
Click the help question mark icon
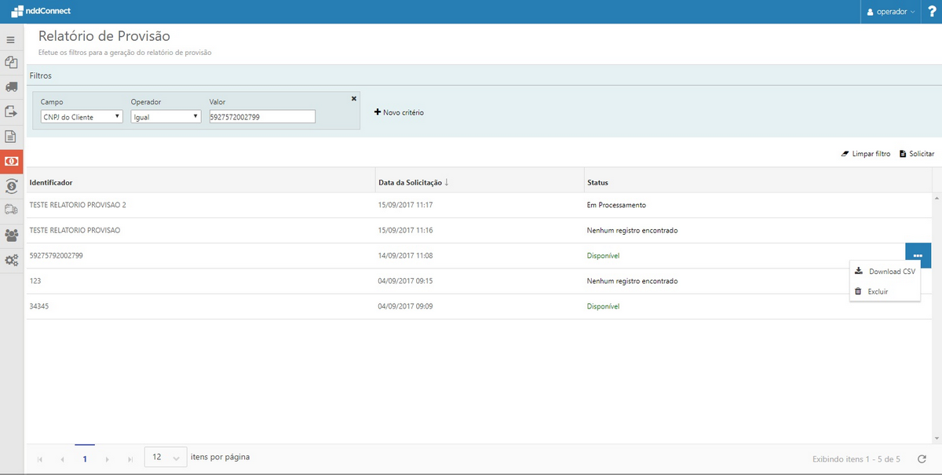tap(931, 12)
